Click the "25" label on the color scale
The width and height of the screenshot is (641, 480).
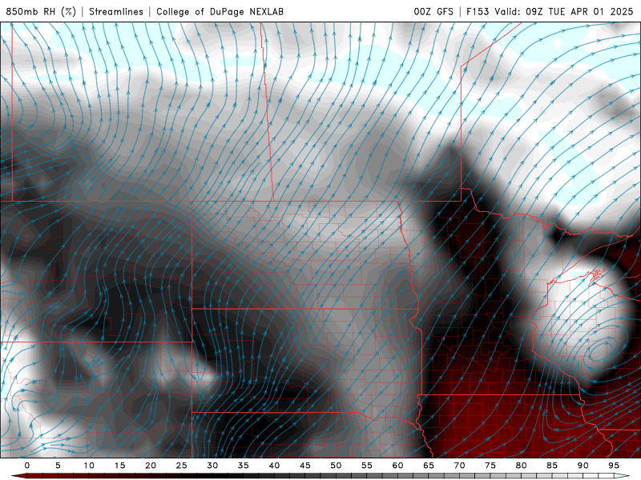(x=182, y=466)
